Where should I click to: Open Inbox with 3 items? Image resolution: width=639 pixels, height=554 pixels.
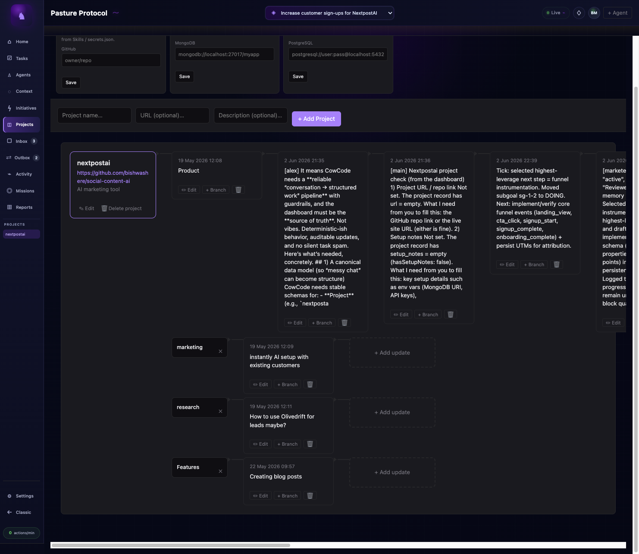(x=22, y=141)
